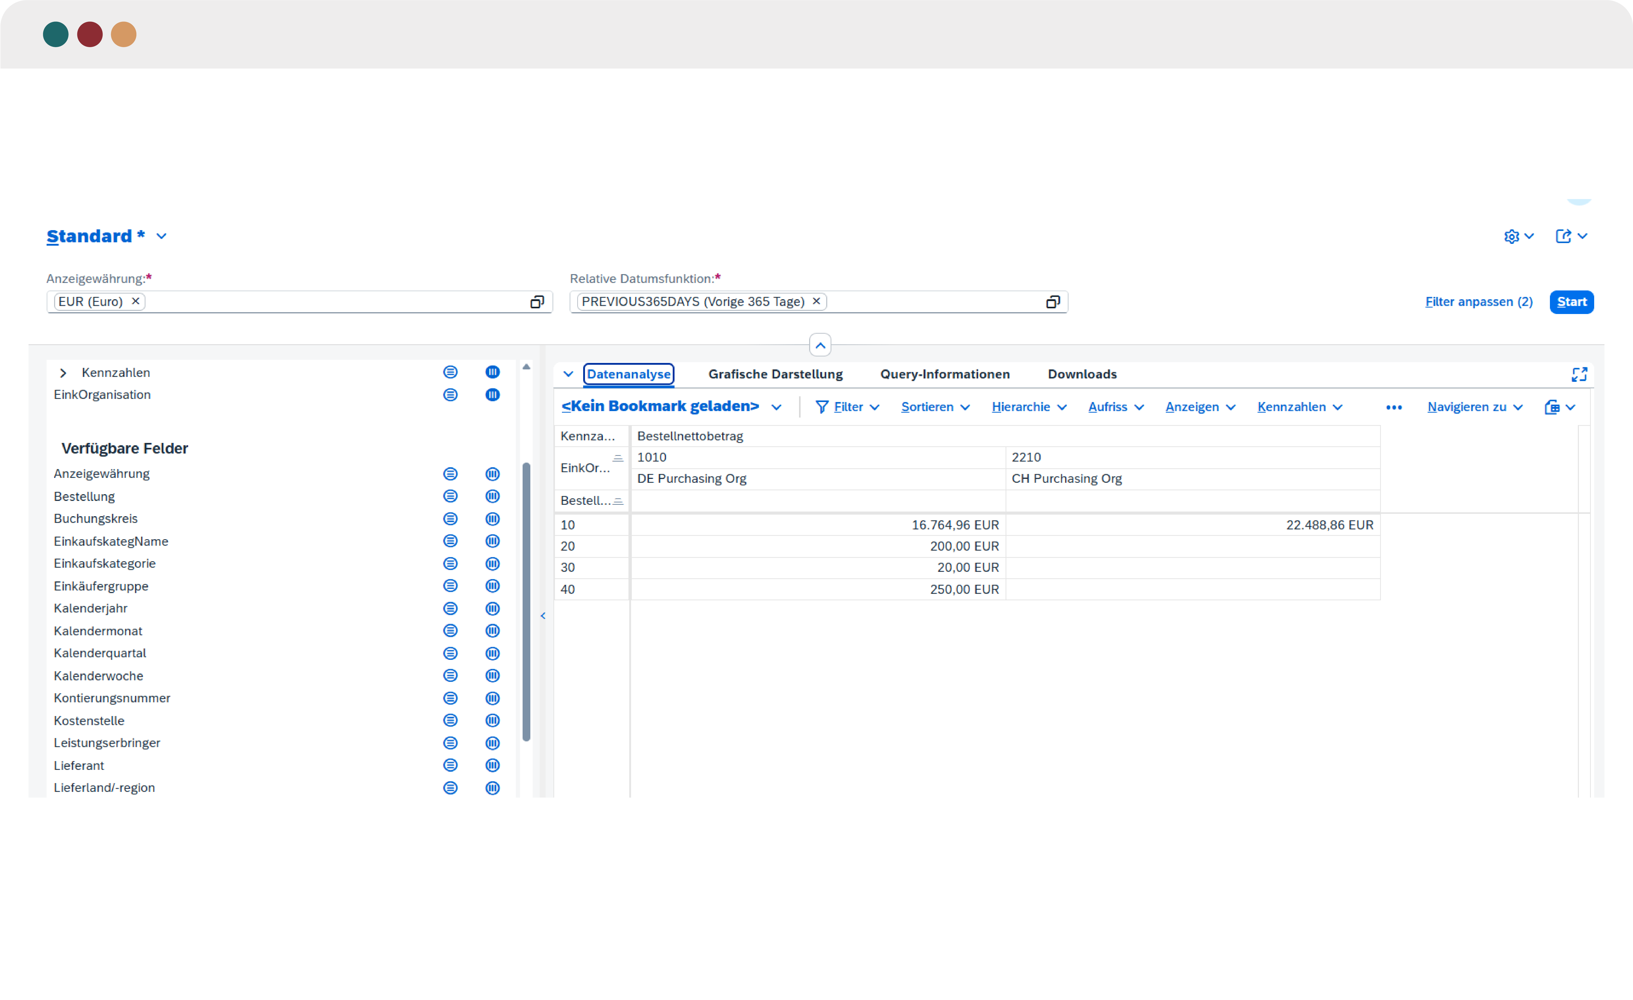Remove PREVIOUS365DAYS date token
This screenshot has width=1633, height=1000.
tap(816, 302)
